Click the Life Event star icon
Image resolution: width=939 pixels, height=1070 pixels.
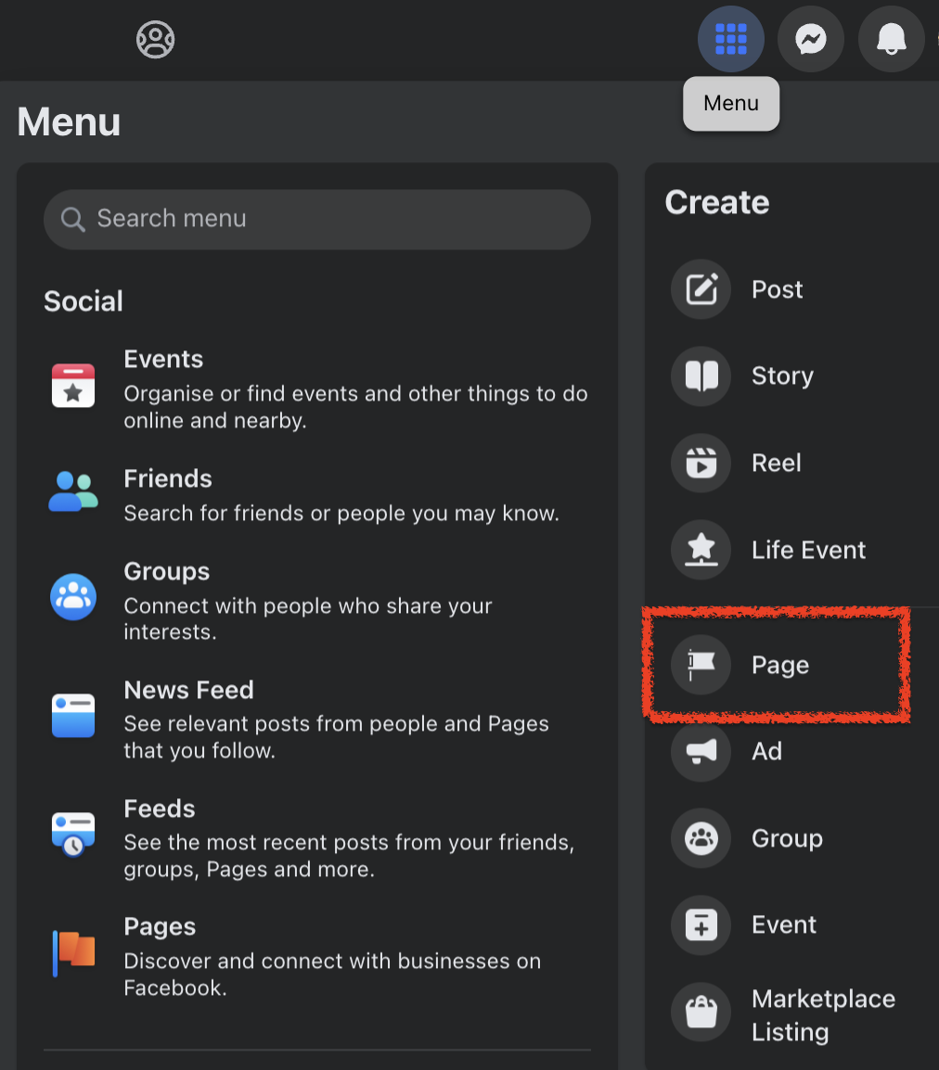click(701, 549)
